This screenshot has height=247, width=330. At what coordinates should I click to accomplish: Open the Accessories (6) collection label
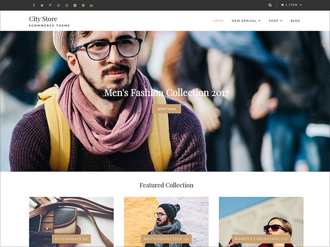pyautogui.click(x=71, y=238)
